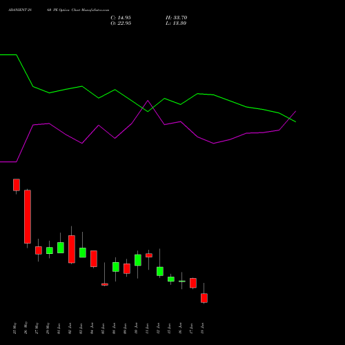The height and width of the screenshot is (345, 345).
Task: Select the ADANIENT chart title text
Action: coord(59,10)
